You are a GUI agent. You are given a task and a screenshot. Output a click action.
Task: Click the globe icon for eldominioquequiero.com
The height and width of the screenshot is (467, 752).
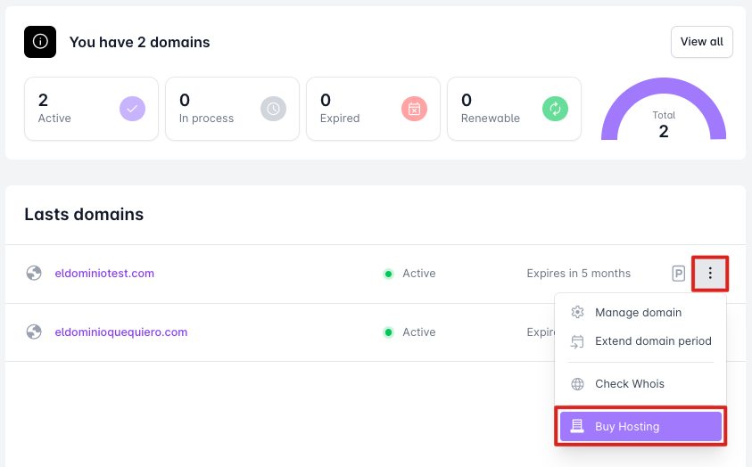pyautogui.click(x=34, y=332)
